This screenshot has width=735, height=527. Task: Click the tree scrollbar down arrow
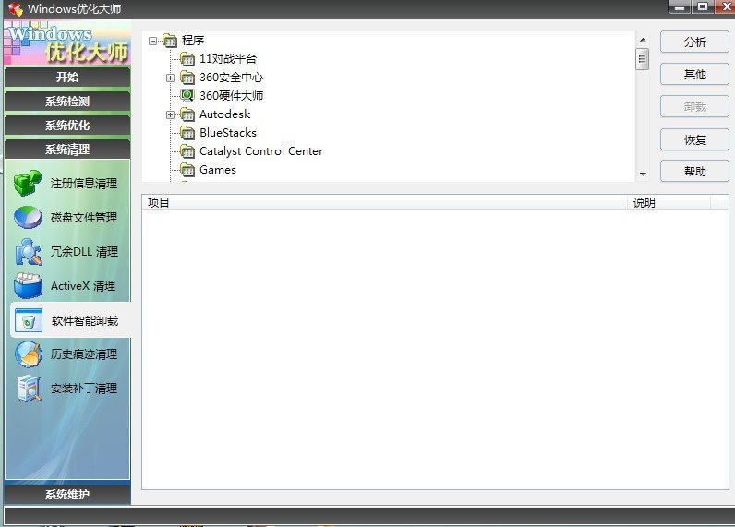643,174
